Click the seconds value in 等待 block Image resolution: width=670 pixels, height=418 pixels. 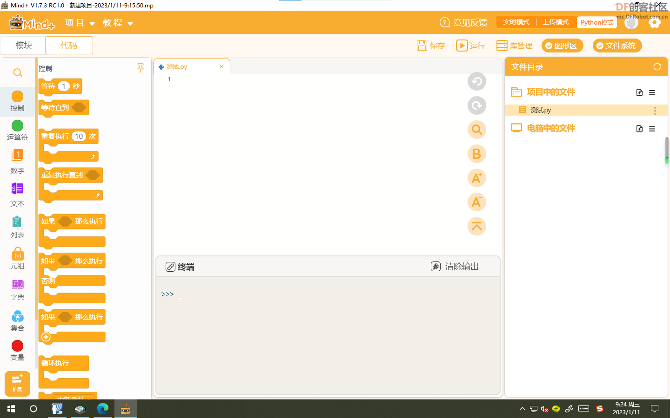point(64,86)
